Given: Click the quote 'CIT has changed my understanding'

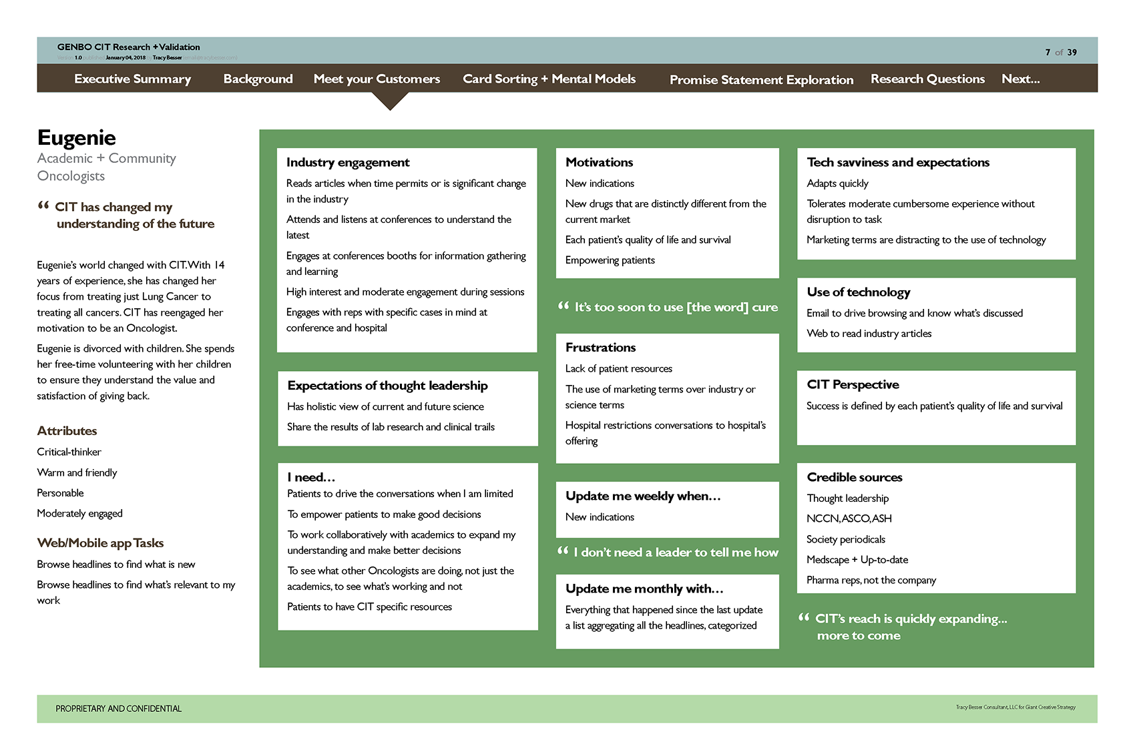Looking at the screenshot, I should [x=127, y=215].
